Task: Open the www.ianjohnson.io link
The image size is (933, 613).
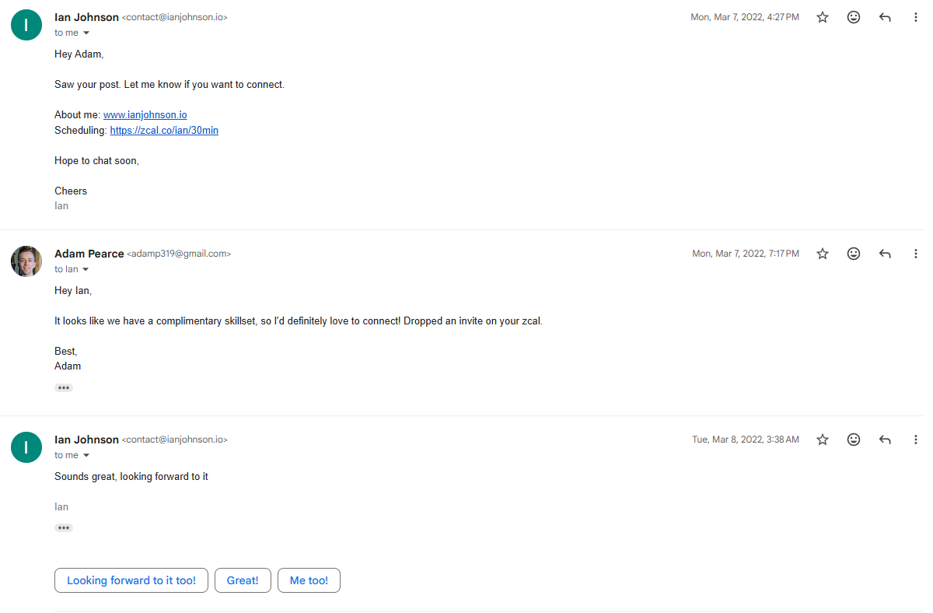Action: (145, 114)
